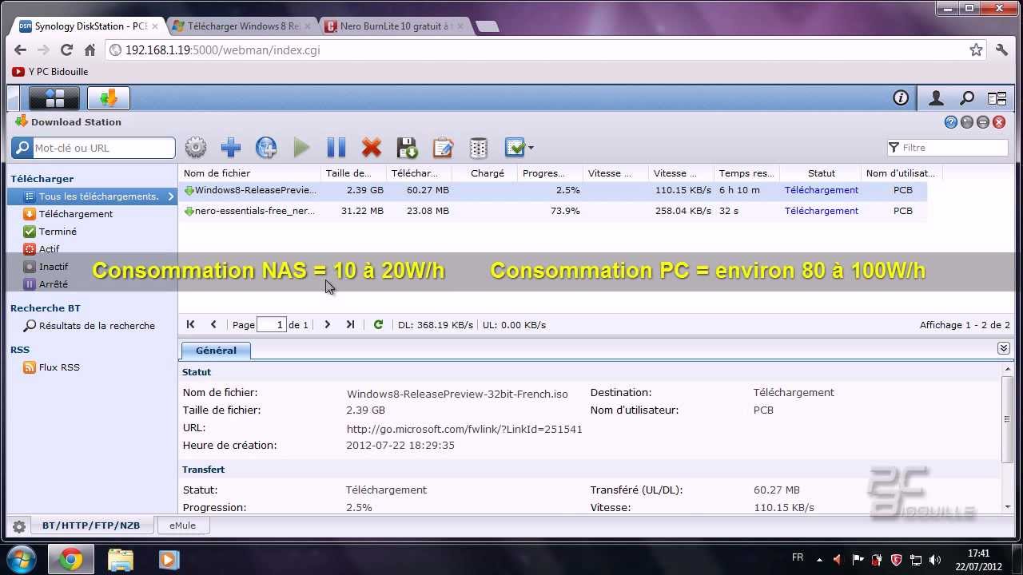Click inside the Filtre filter field
1023x575 pixels.
pyautogui.click(x=947, y=148)
